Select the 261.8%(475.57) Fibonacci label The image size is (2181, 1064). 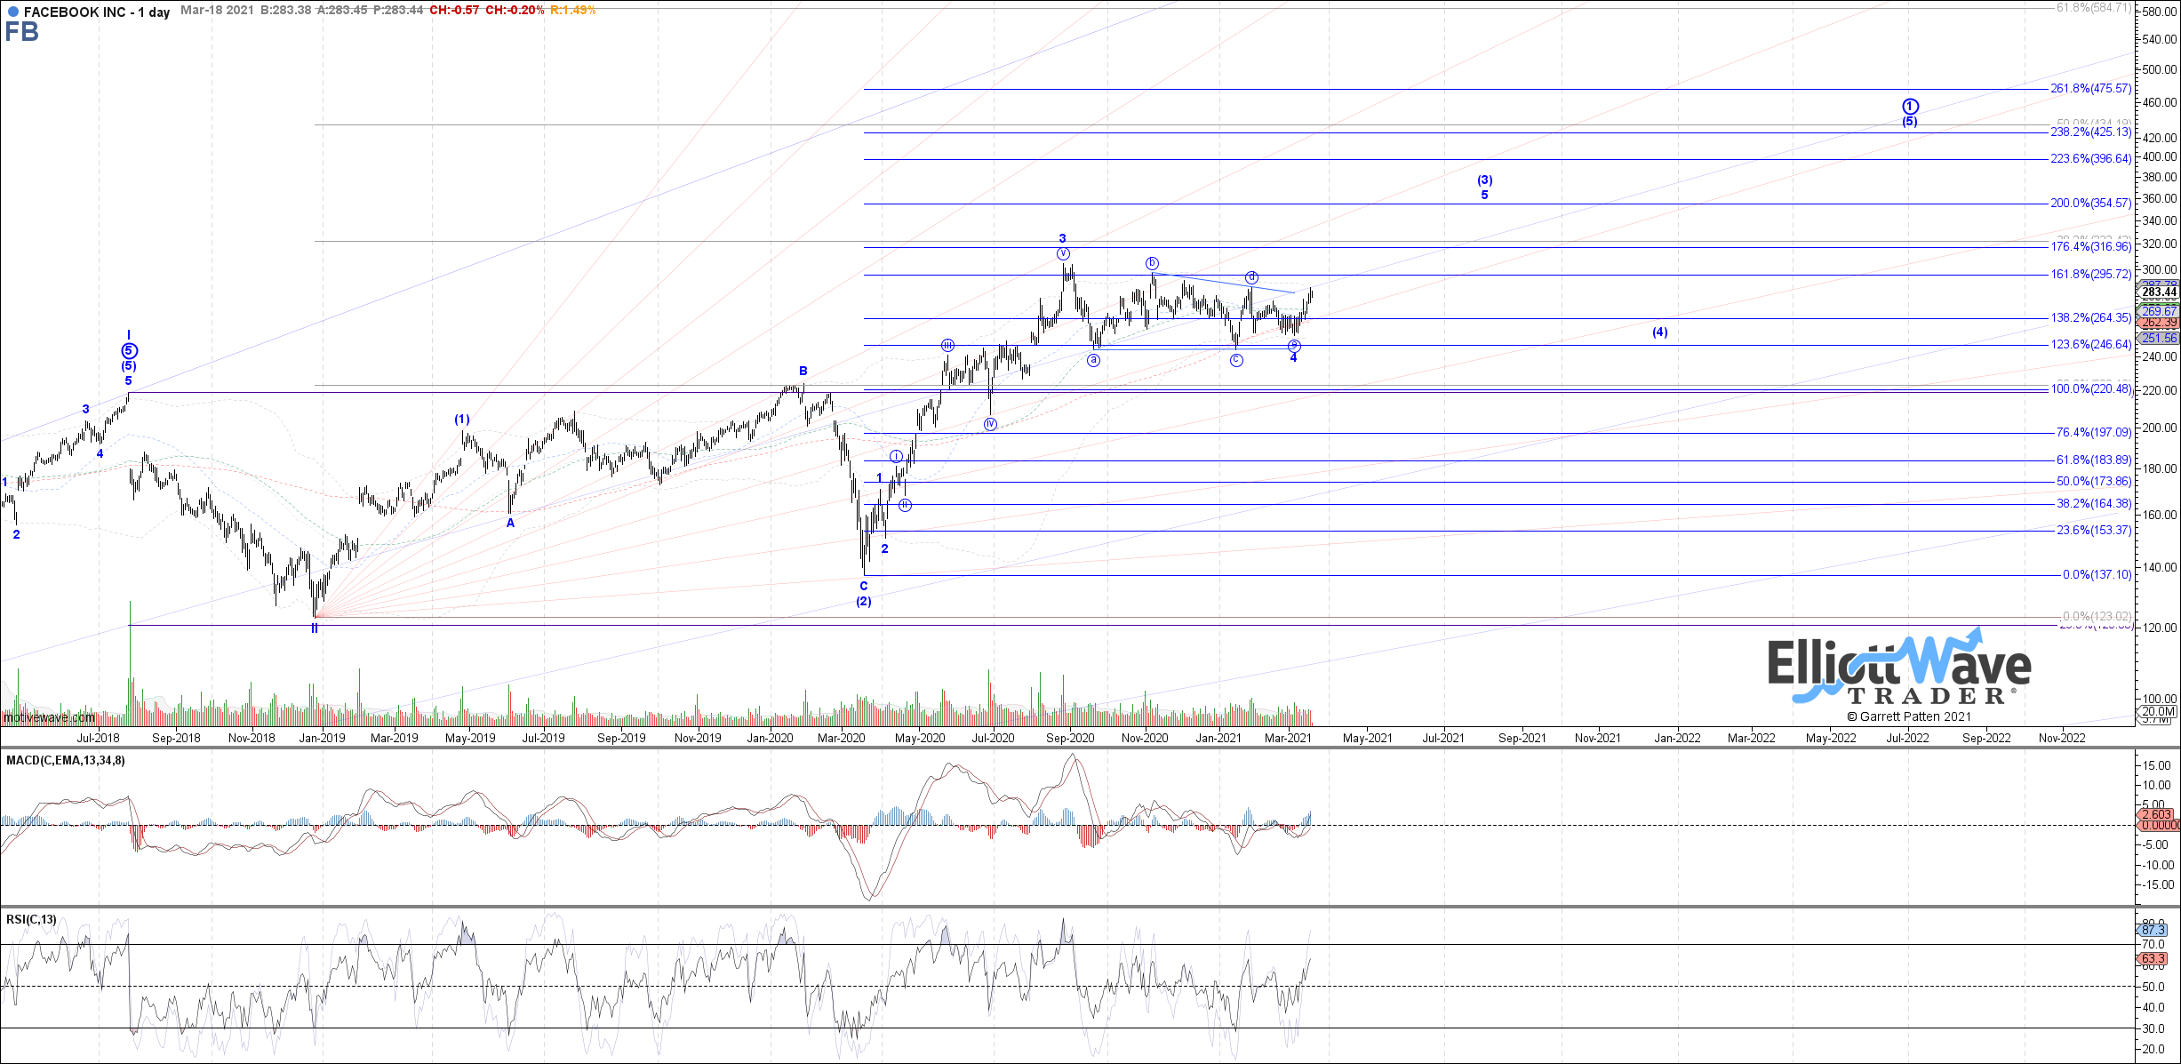click(2090, 89)
